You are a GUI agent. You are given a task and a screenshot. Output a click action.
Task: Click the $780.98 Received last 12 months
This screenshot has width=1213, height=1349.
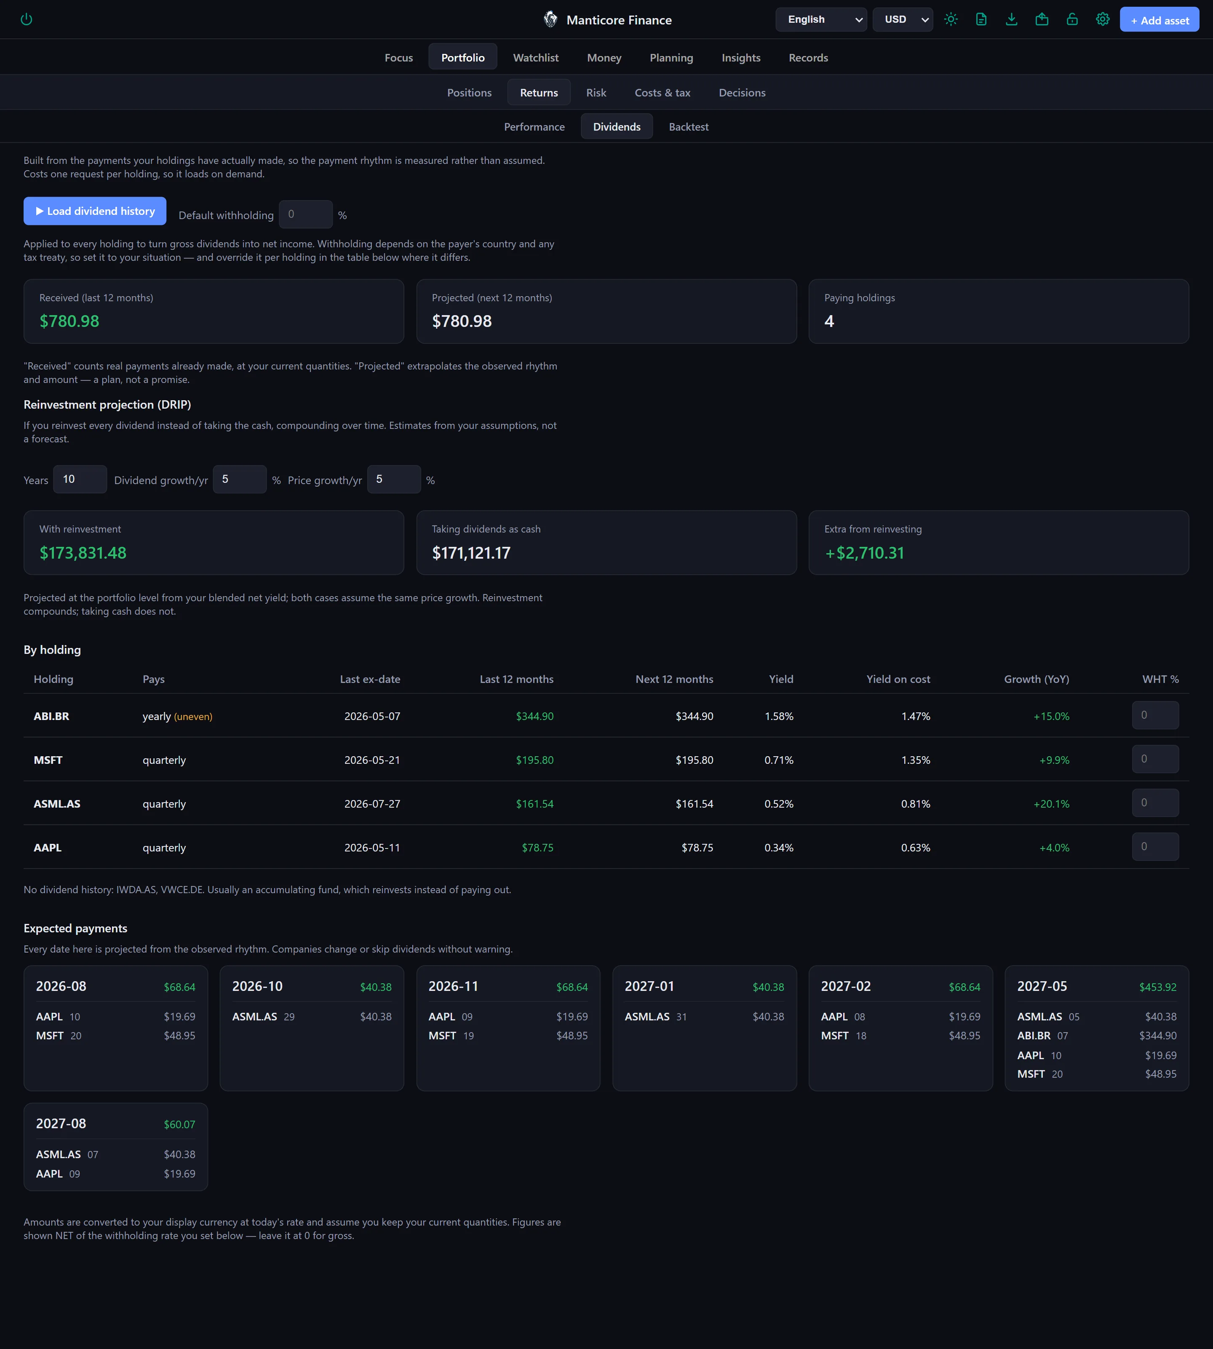click(x=69, y=321)
